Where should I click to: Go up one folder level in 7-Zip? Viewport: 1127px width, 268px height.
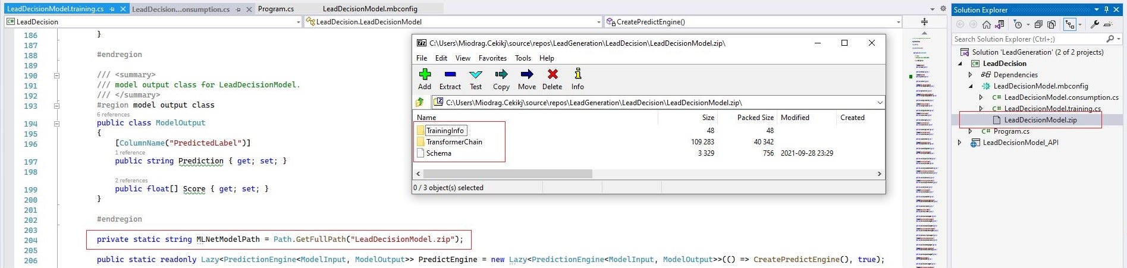pos(420,102)
